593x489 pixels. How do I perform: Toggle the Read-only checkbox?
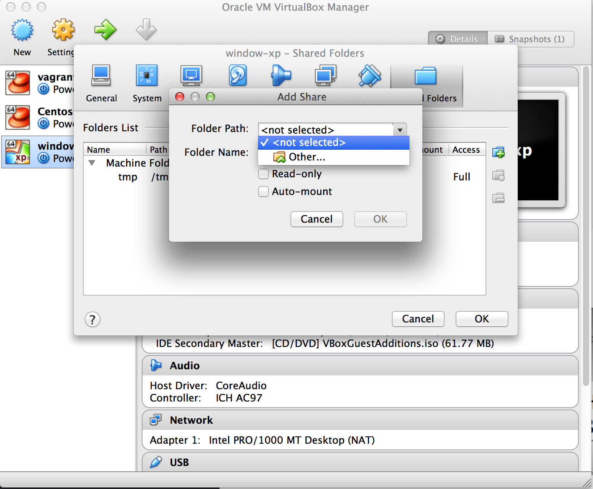[263, 174]
